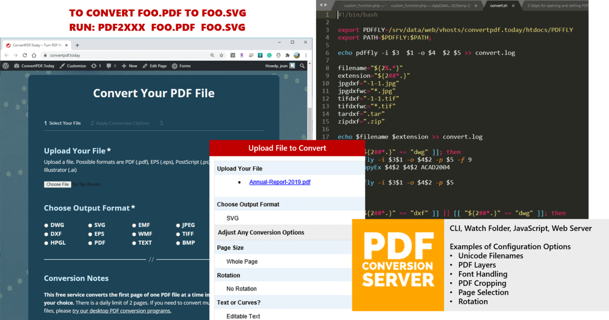This screenshot has width=609, height=320.
Task: Click the New item plus icon
Action: (123, 66)
